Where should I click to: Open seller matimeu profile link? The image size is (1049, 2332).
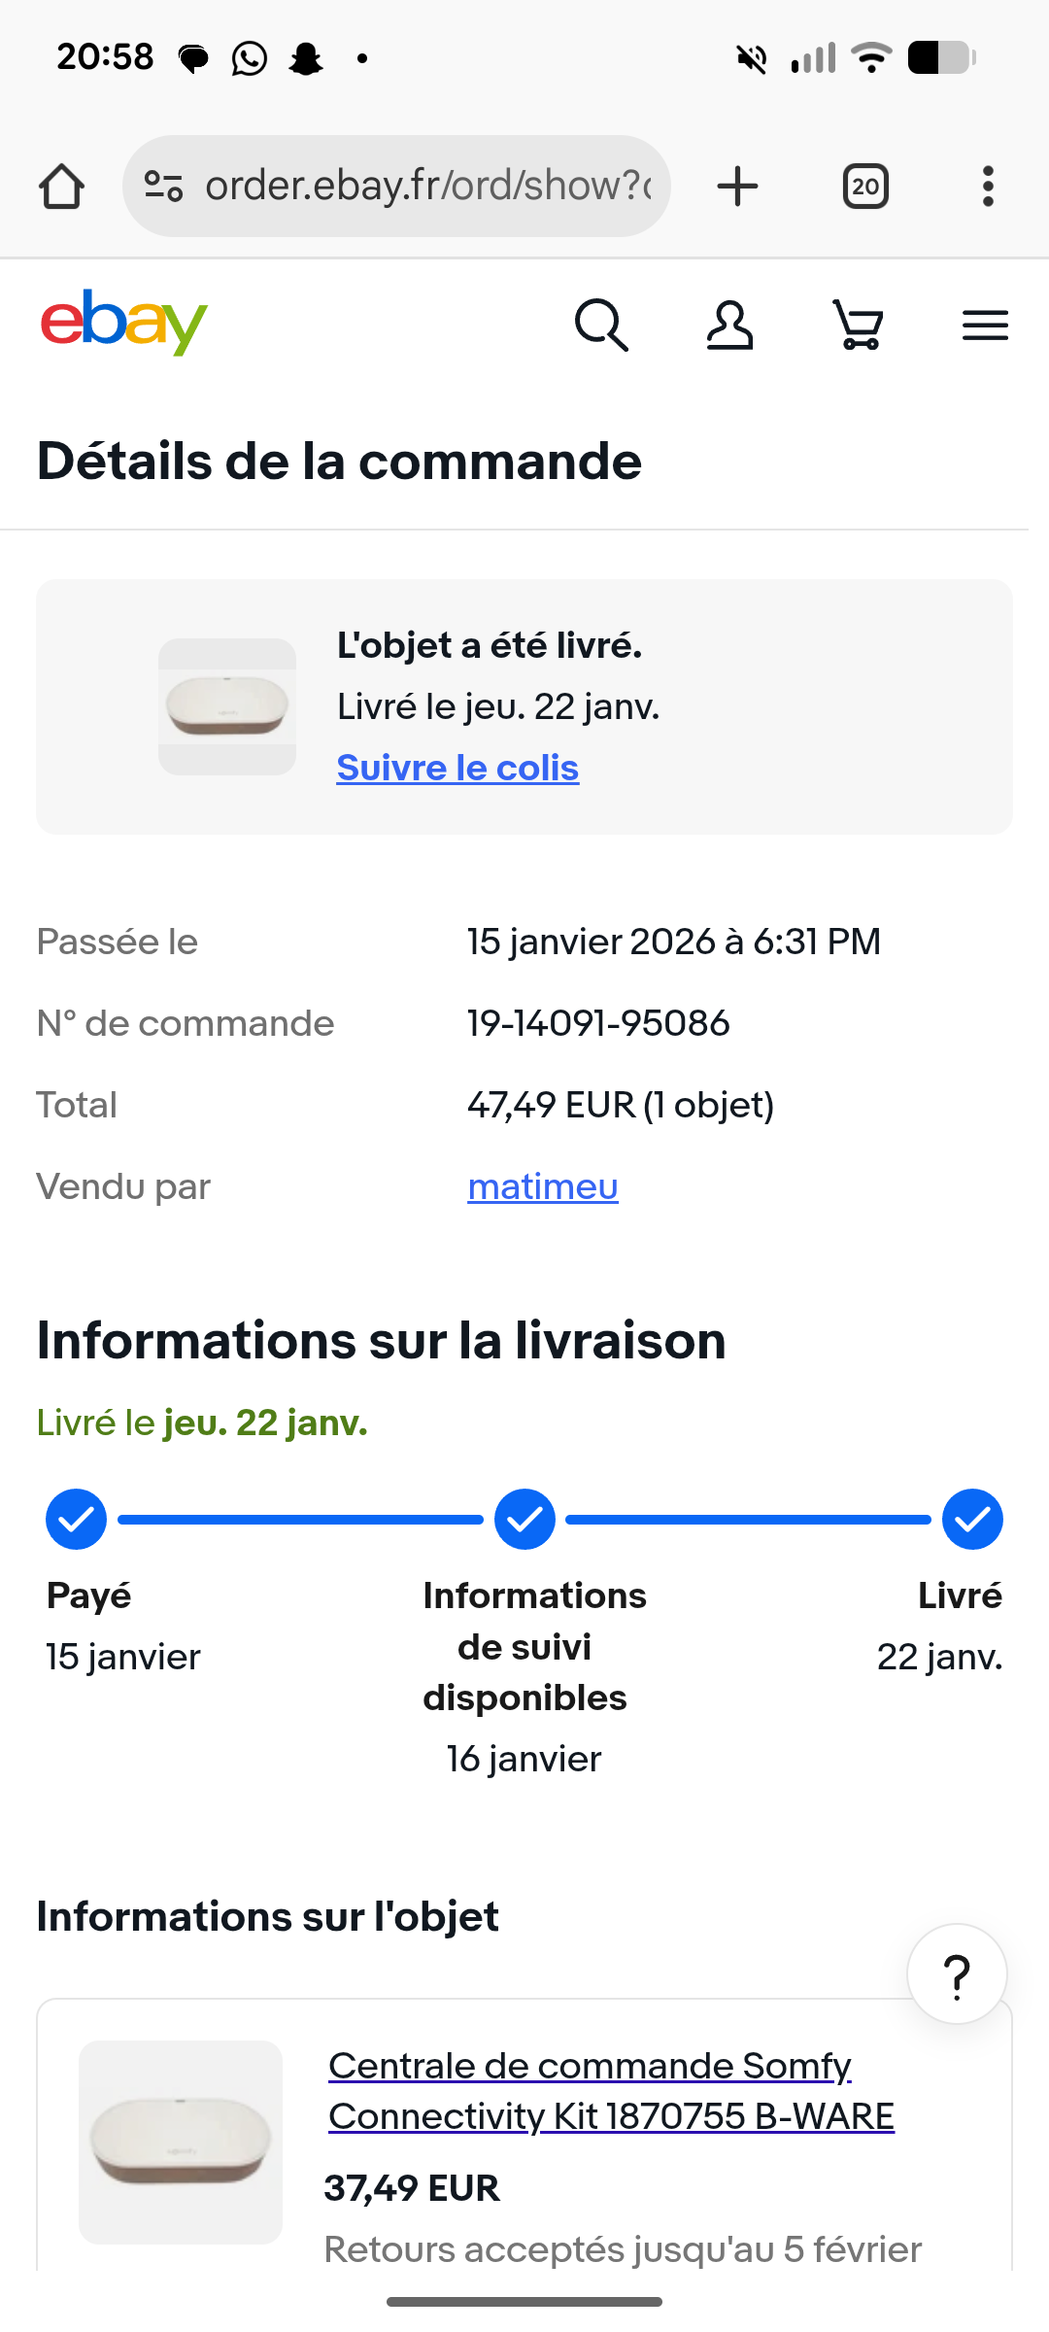(x=542, y=1186)
